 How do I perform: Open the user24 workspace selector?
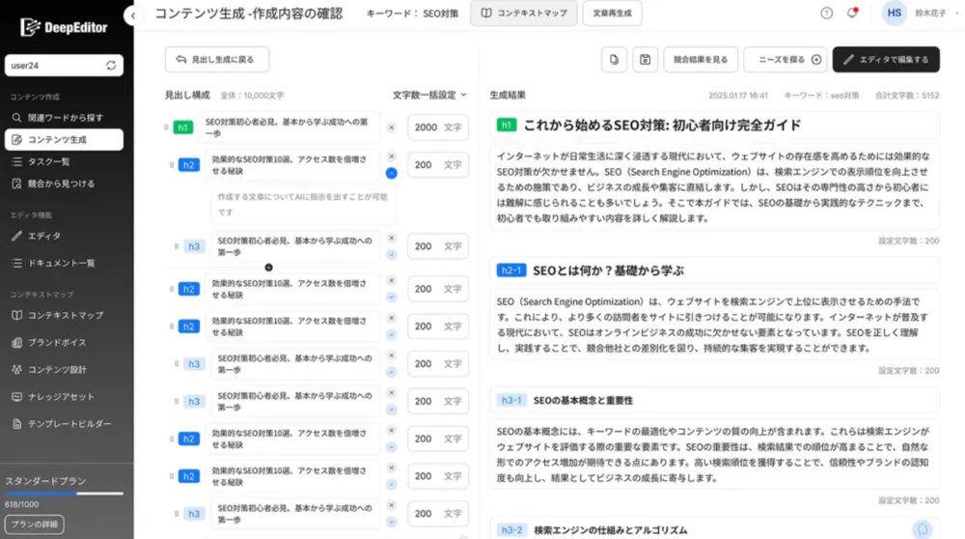point(64,66)
